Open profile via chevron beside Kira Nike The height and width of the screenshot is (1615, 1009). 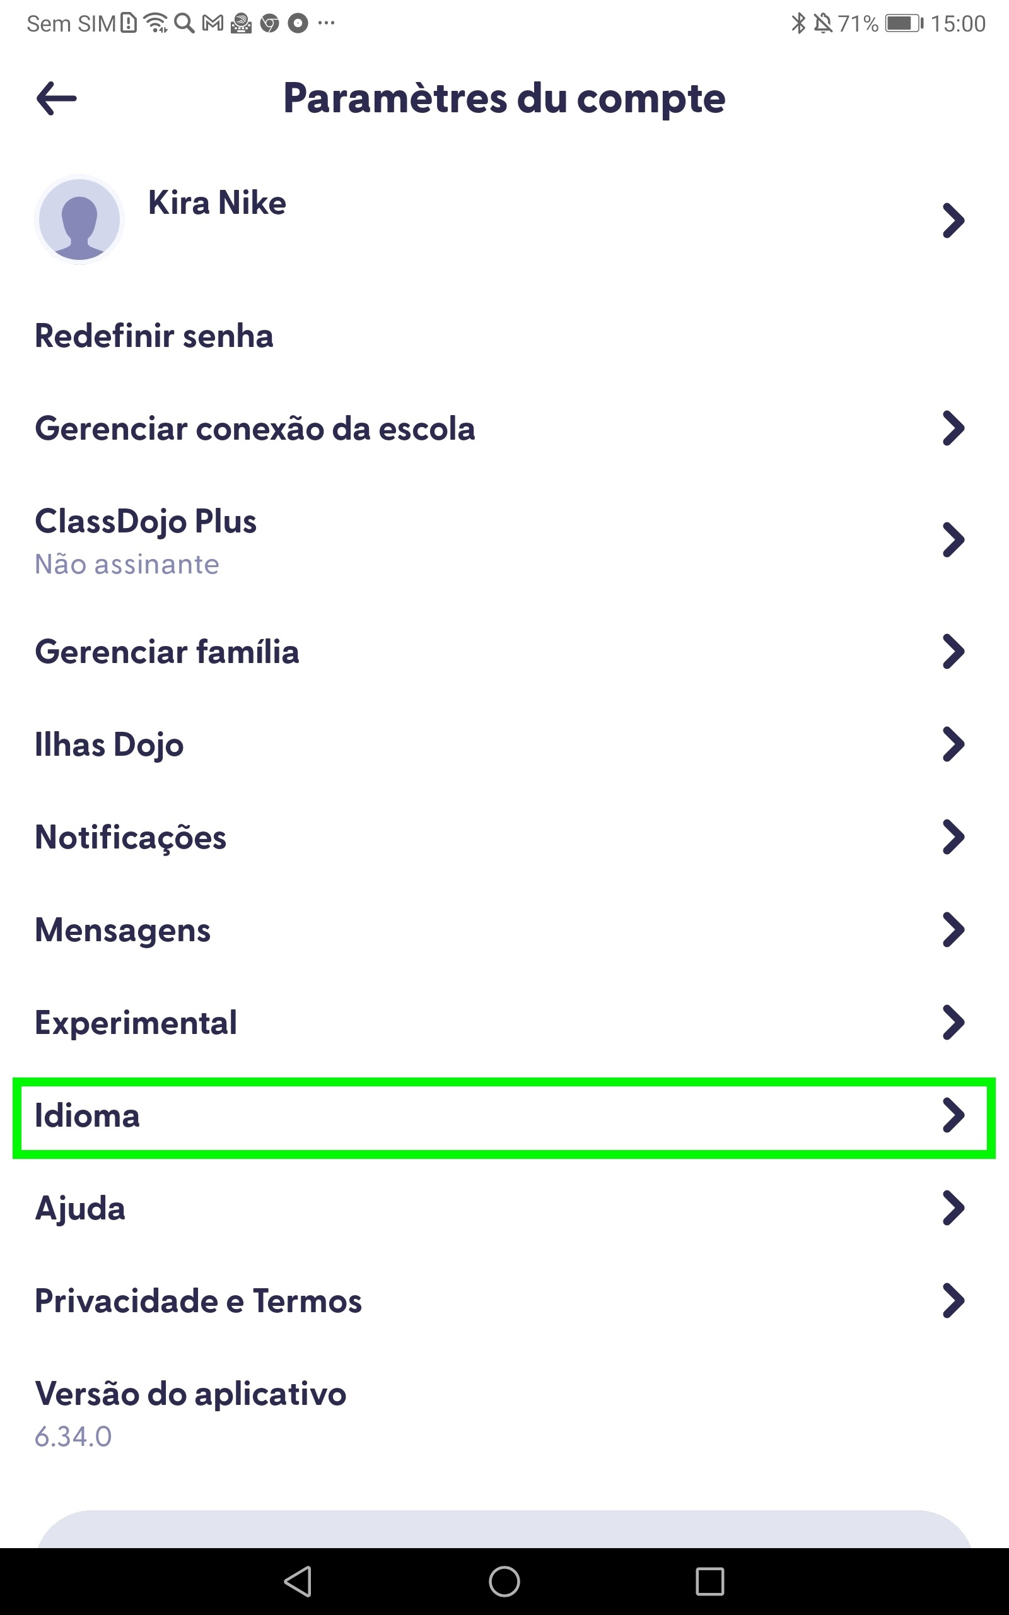(x=953, y=220)
